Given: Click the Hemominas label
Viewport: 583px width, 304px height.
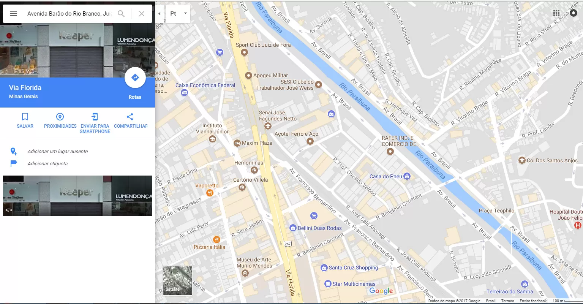Looking at the screenshot, I should tap(249, 163).
